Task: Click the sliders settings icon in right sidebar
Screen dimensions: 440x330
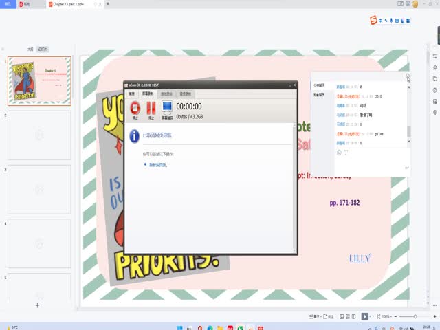Action: [x=435, y=56]
